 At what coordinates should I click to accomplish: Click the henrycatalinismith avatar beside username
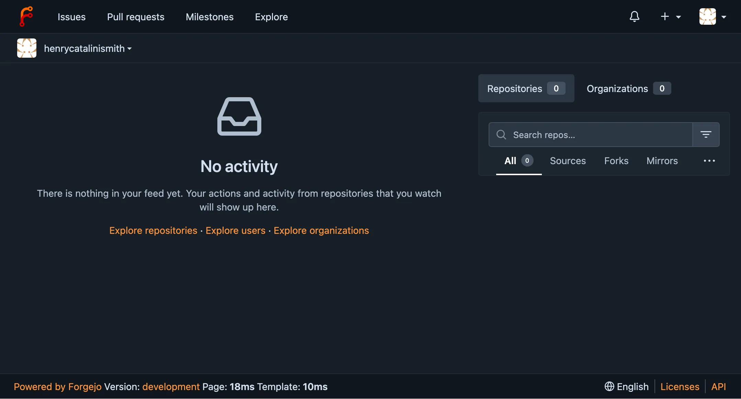(27, 48)
